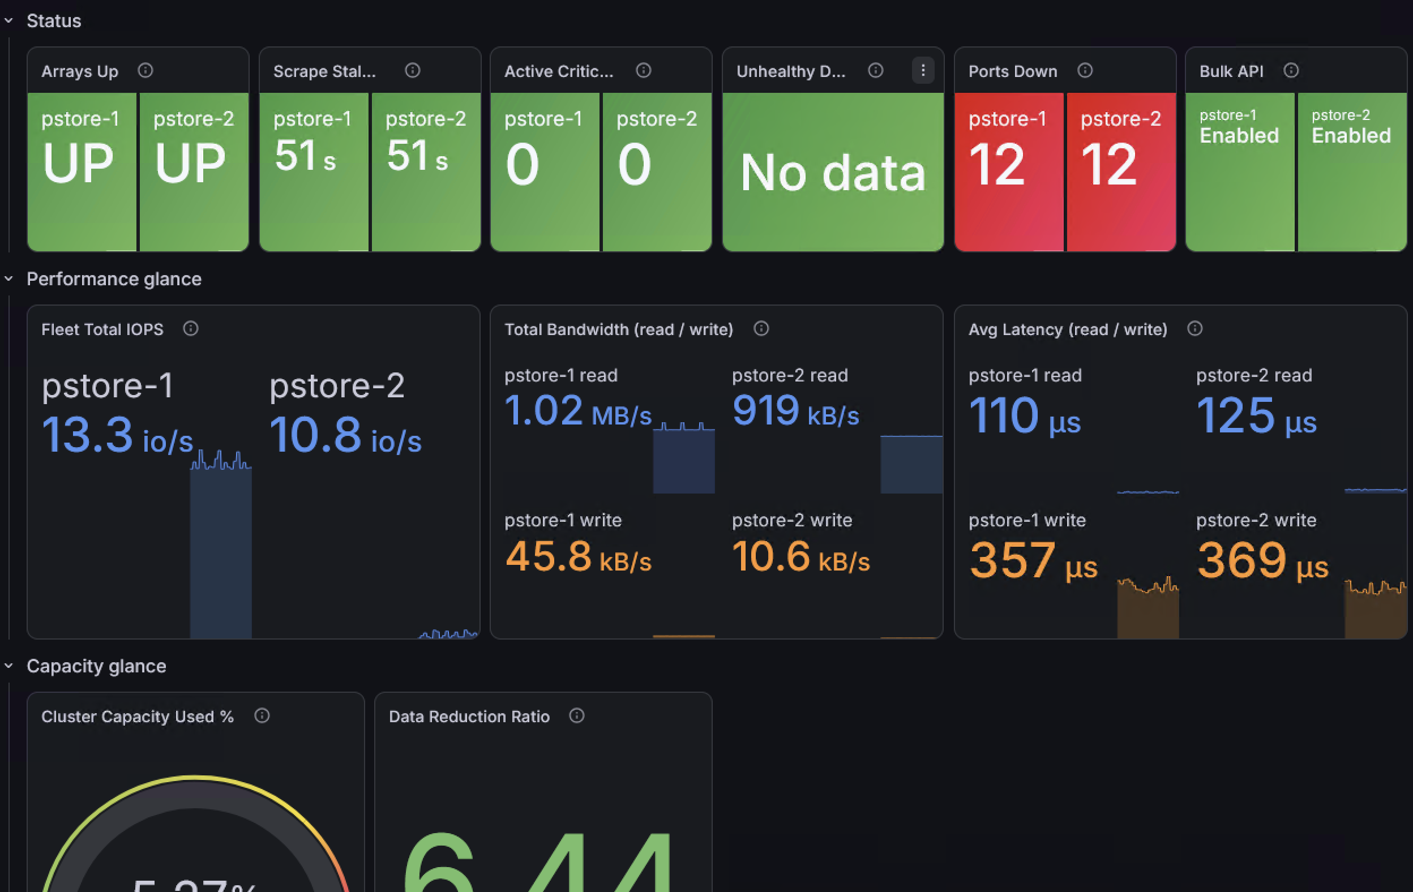This screenshot has height=892, width=1413.
Task: Click the pstore-1 read bandwidth sparkline
Action: click(x=684, y=458)
